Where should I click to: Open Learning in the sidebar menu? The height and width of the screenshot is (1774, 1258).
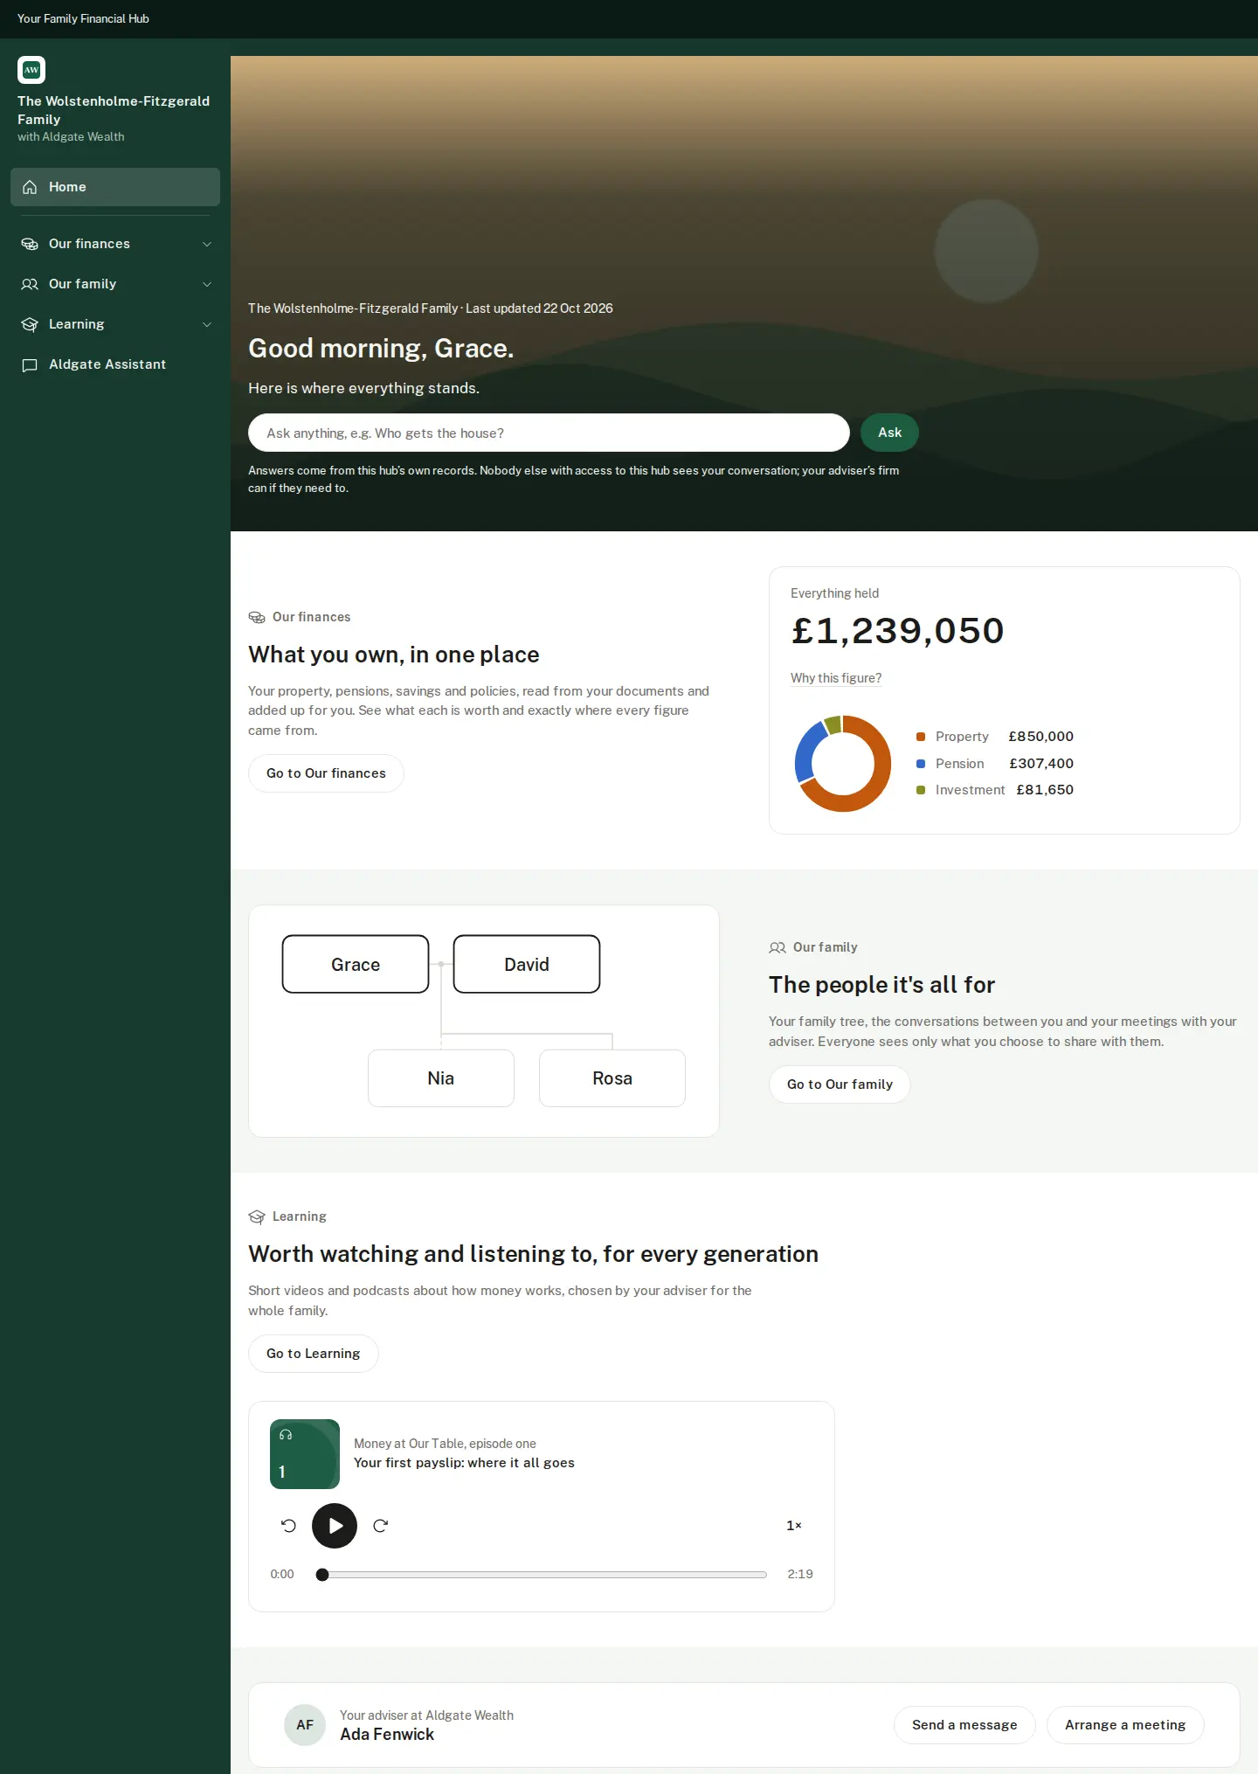(x=115, y=324)
